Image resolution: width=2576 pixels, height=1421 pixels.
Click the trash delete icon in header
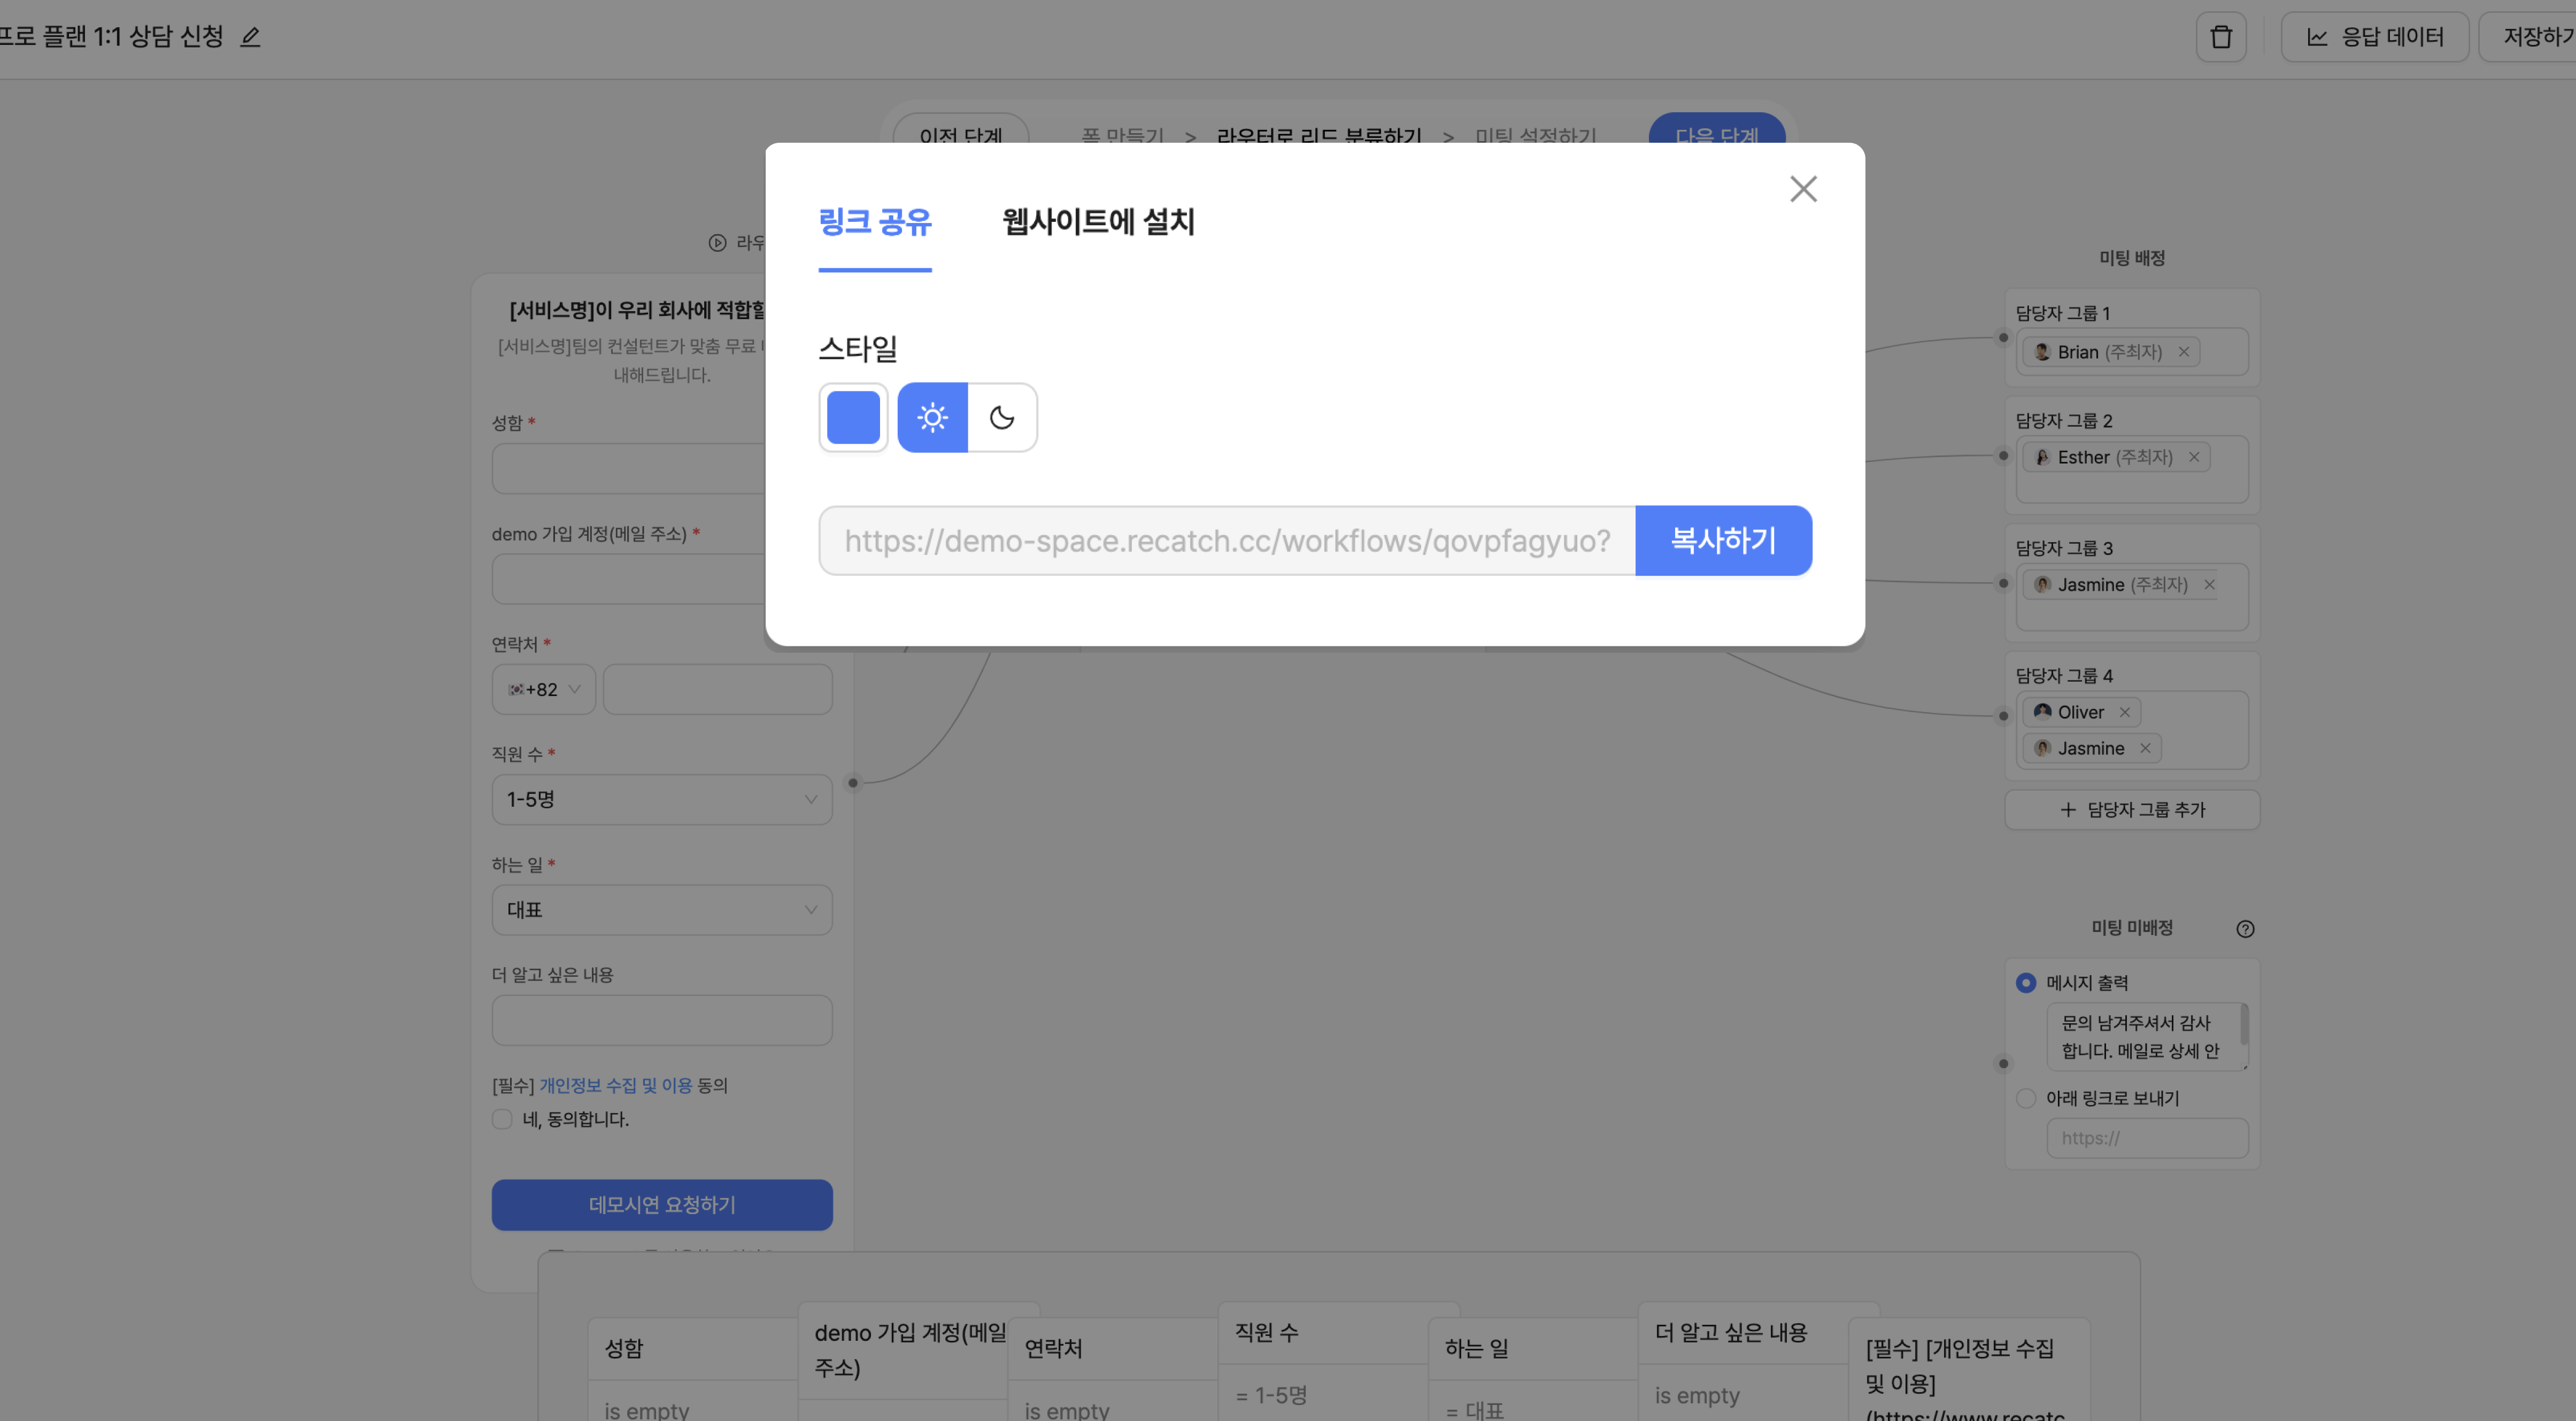click(2220, 37)
